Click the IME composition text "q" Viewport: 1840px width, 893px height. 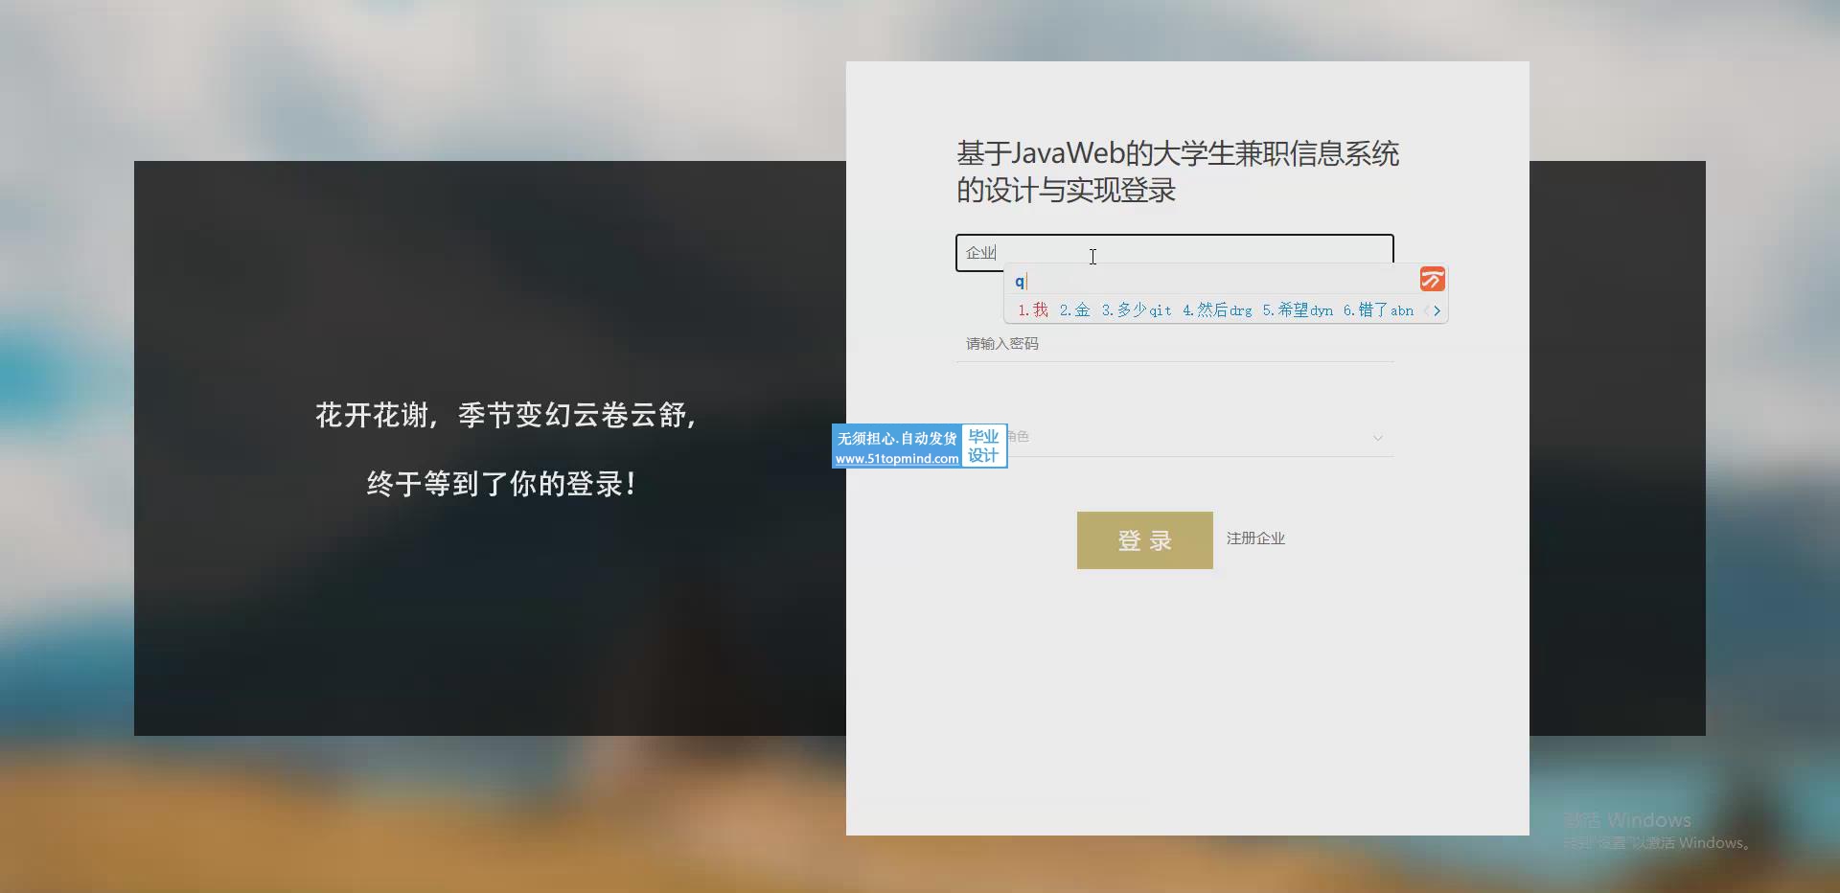click(x=1020, y=282)
